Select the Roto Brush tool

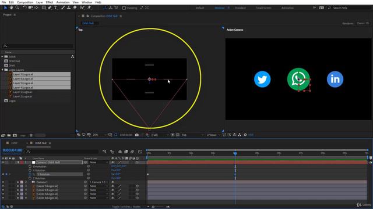tap(82, 8)
